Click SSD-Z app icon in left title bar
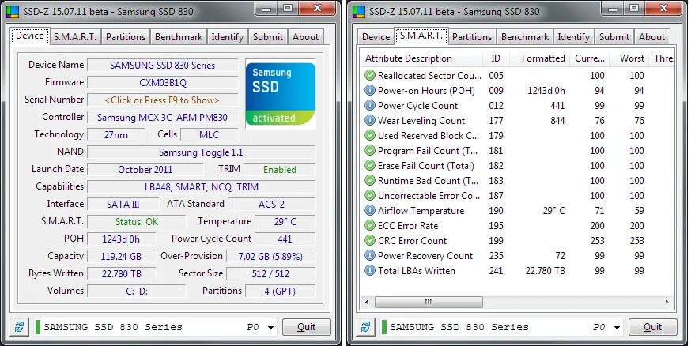Screen dimensions: 691x346 [x=13, y=11]
